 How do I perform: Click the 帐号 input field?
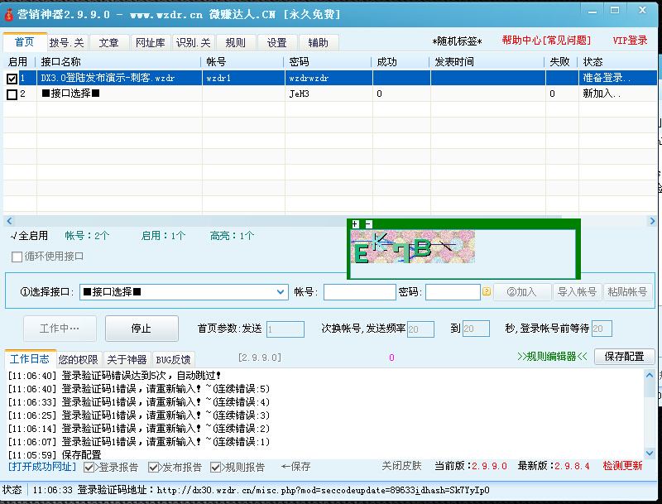pyautogui.click(x=359, y=292)
